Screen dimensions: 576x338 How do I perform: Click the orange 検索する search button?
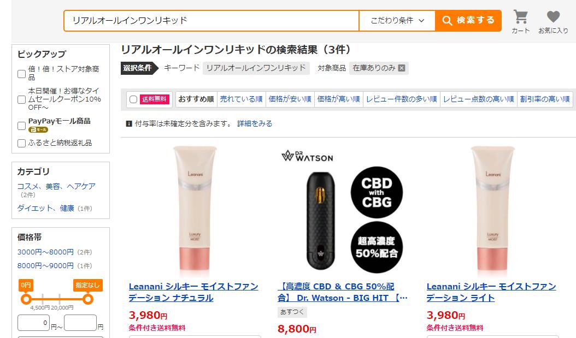[x=468, y=20]
